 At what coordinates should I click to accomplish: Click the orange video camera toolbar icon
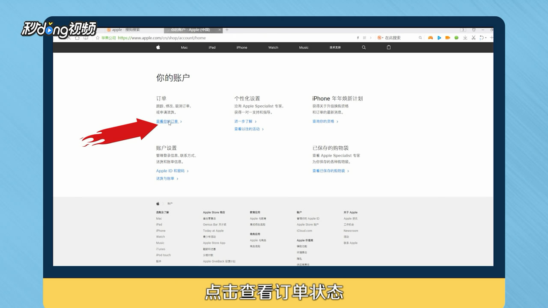coord(447,38)
